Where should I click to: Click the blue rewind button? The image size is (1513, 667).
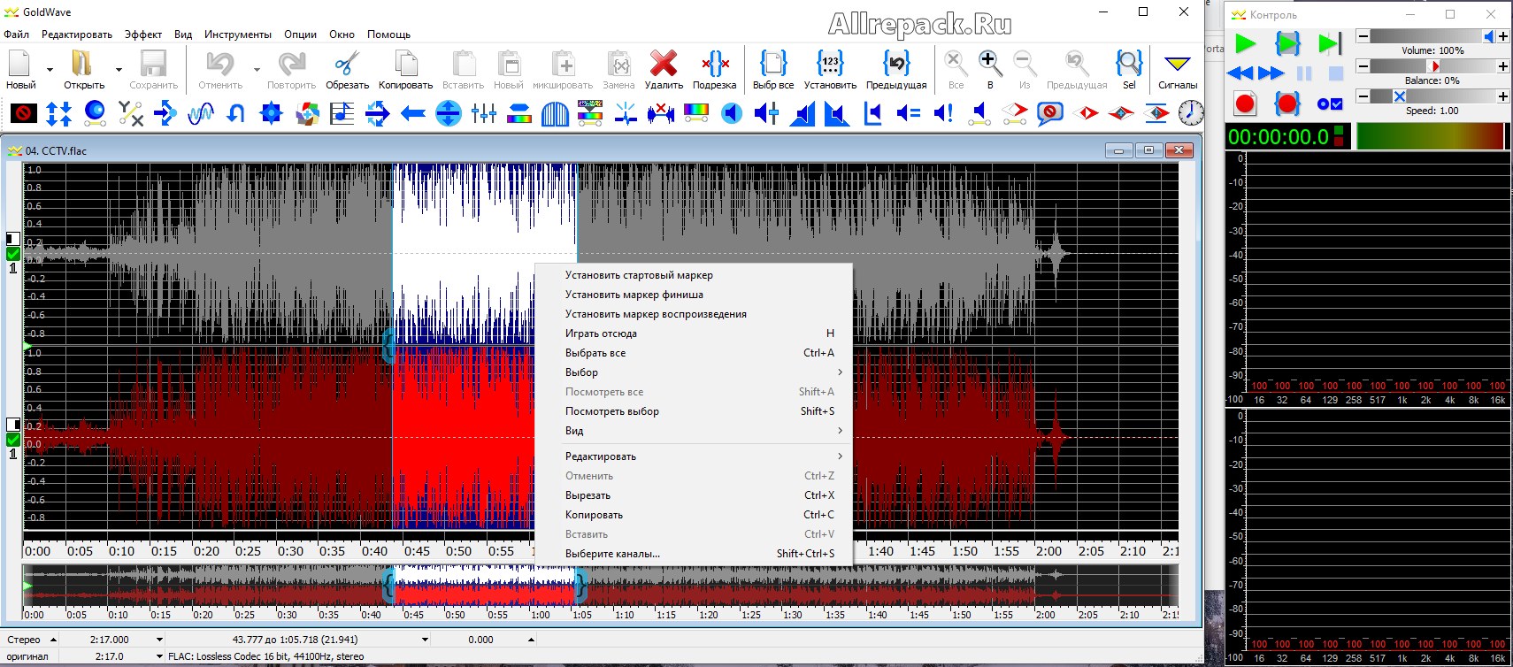coord(1240,73)
